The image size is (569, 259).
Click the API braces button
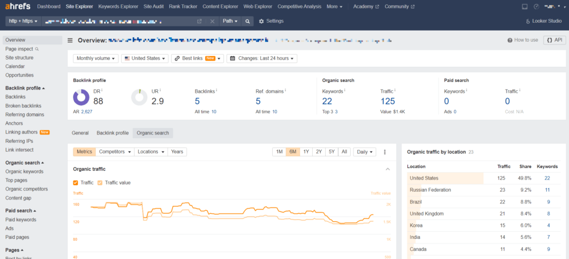pos(555,40)
